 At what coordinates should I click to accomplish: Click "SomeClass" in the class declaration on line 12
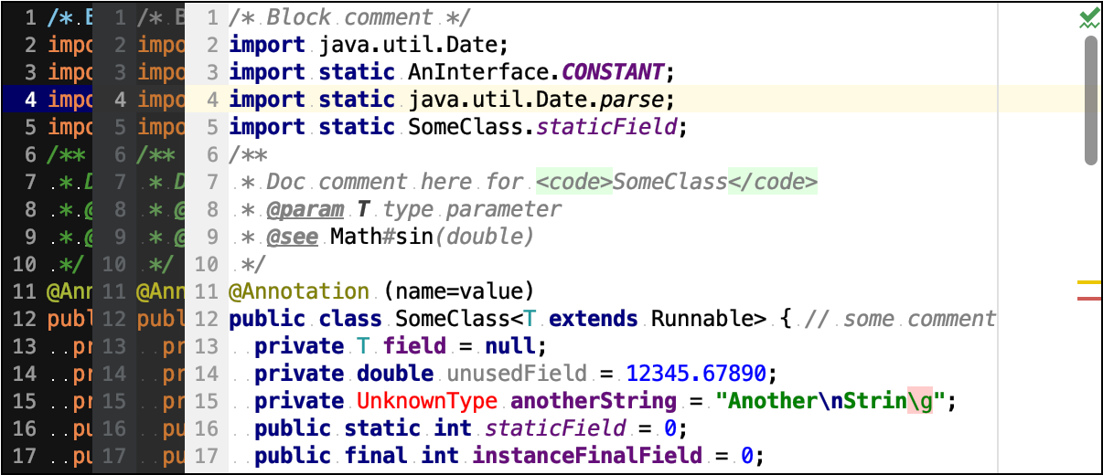[453, 319]
